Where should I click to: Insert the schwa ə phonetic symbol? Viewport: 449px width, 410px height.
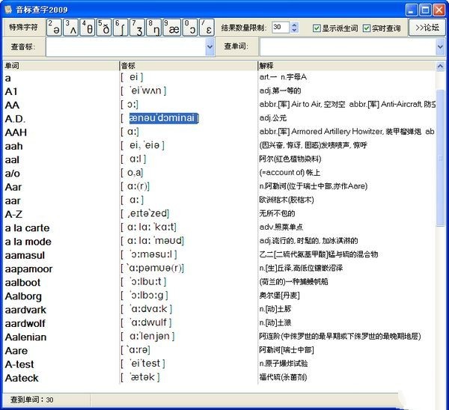[x=55, y=28]
